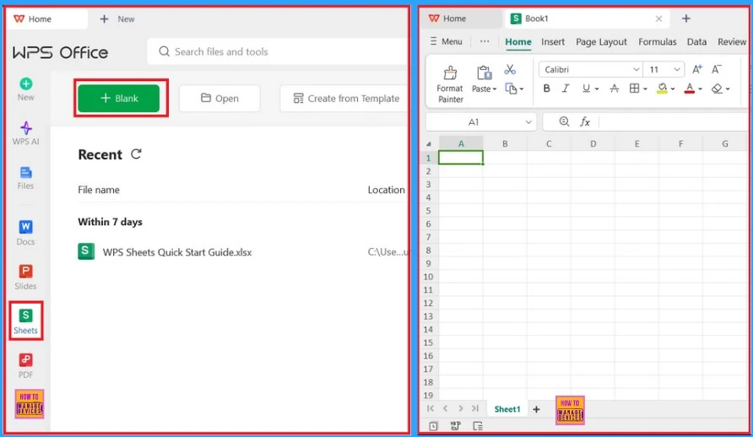Click the zoom magnifier in formula bar
Screen dimensions: 753x437
(x=564, y=121)
